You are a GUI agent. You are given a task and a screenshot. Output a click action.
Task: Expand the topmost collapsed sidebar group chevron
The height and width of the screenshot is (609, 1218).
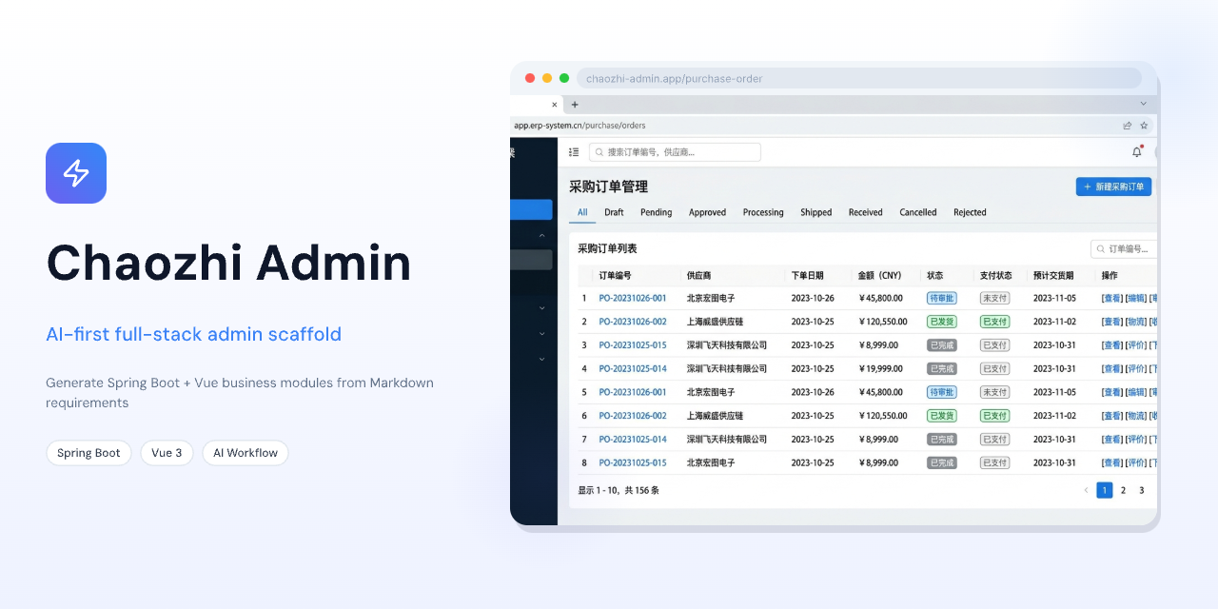(541, 307)
